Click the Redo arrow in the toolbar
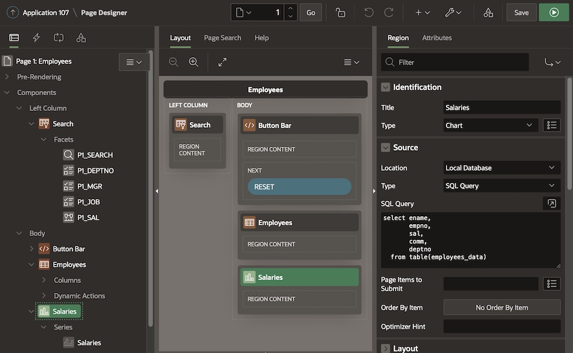The image size is (573, 353). pos(389,12)
